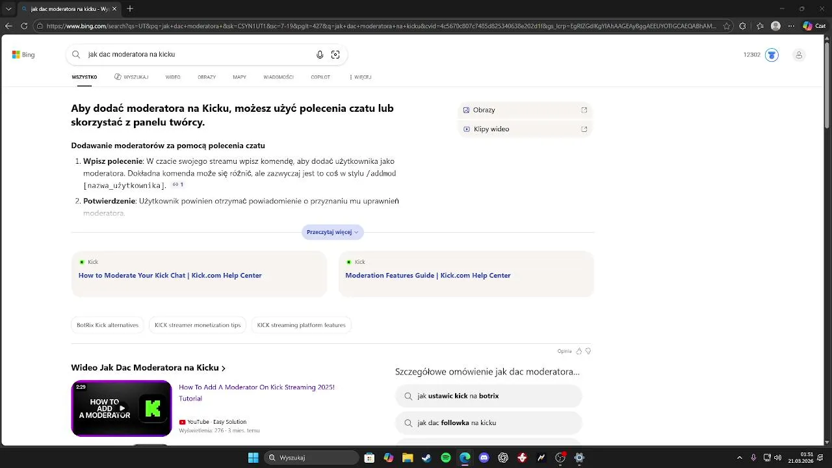Viewport: 832px width, 468px height.
Task: Click the Opinia feedback label
Action: [564, 351]
